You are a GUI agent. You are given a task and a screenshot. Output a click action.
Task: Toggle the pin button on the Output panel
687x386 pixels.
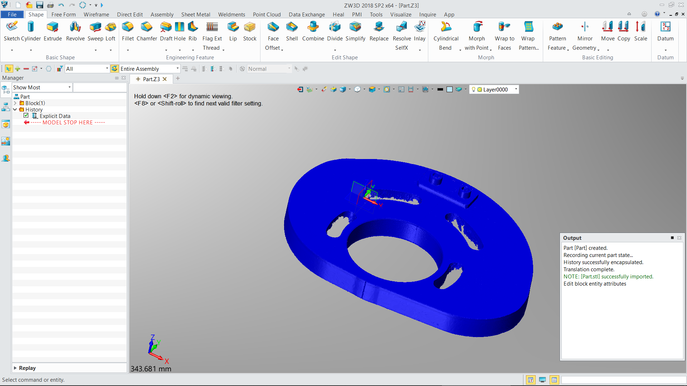[x=672, y=238]
